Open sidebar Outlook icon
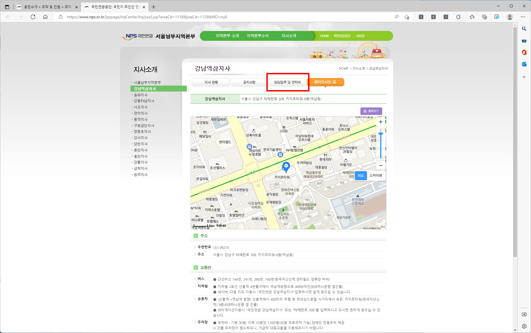Image resolution: width=531 pixels, height=333 pixels. point(524,64)
